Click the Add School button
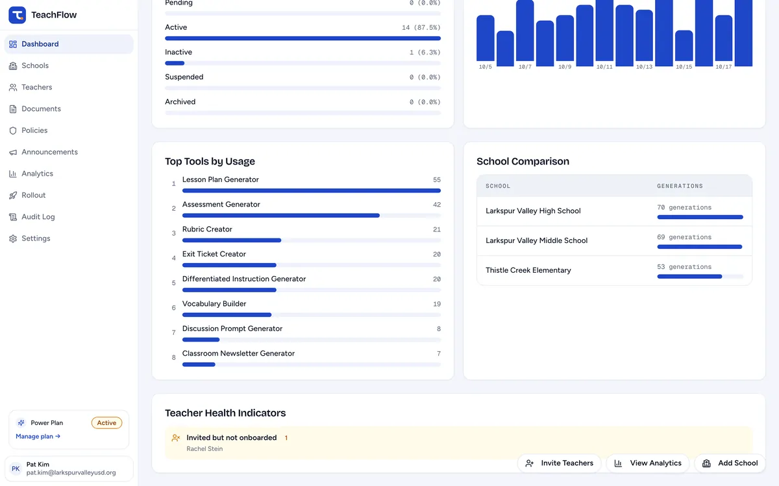Viewport: 779px width, 486px height. 730,463
